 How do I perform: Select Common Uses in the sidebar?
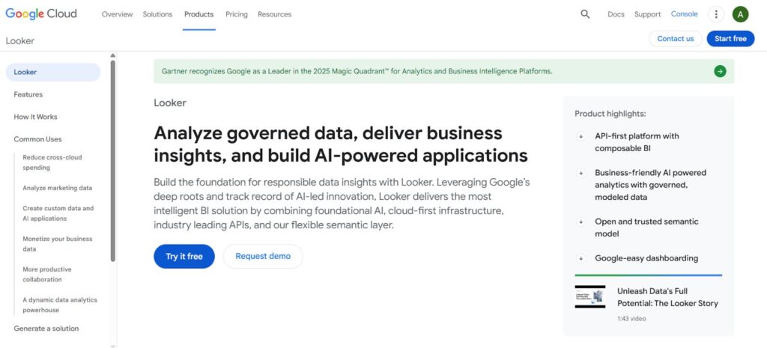click(x=37, y=139)
